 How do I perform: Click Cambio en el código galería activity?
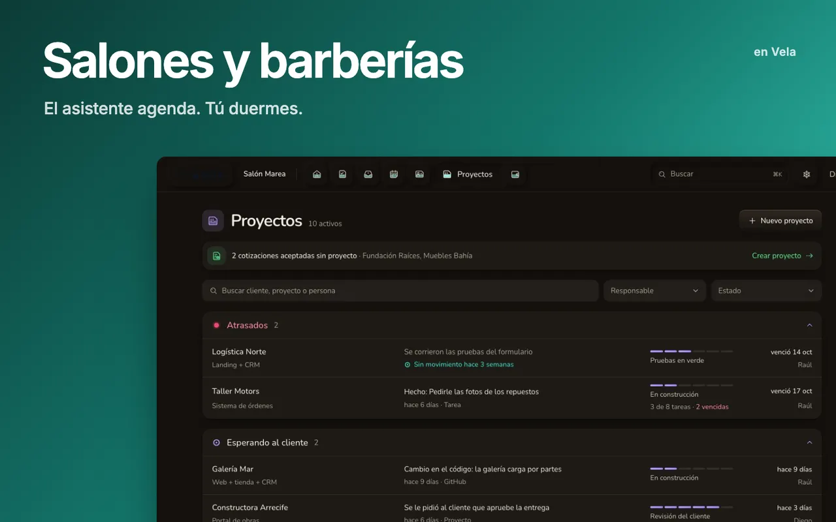click(x=483, y=469)
